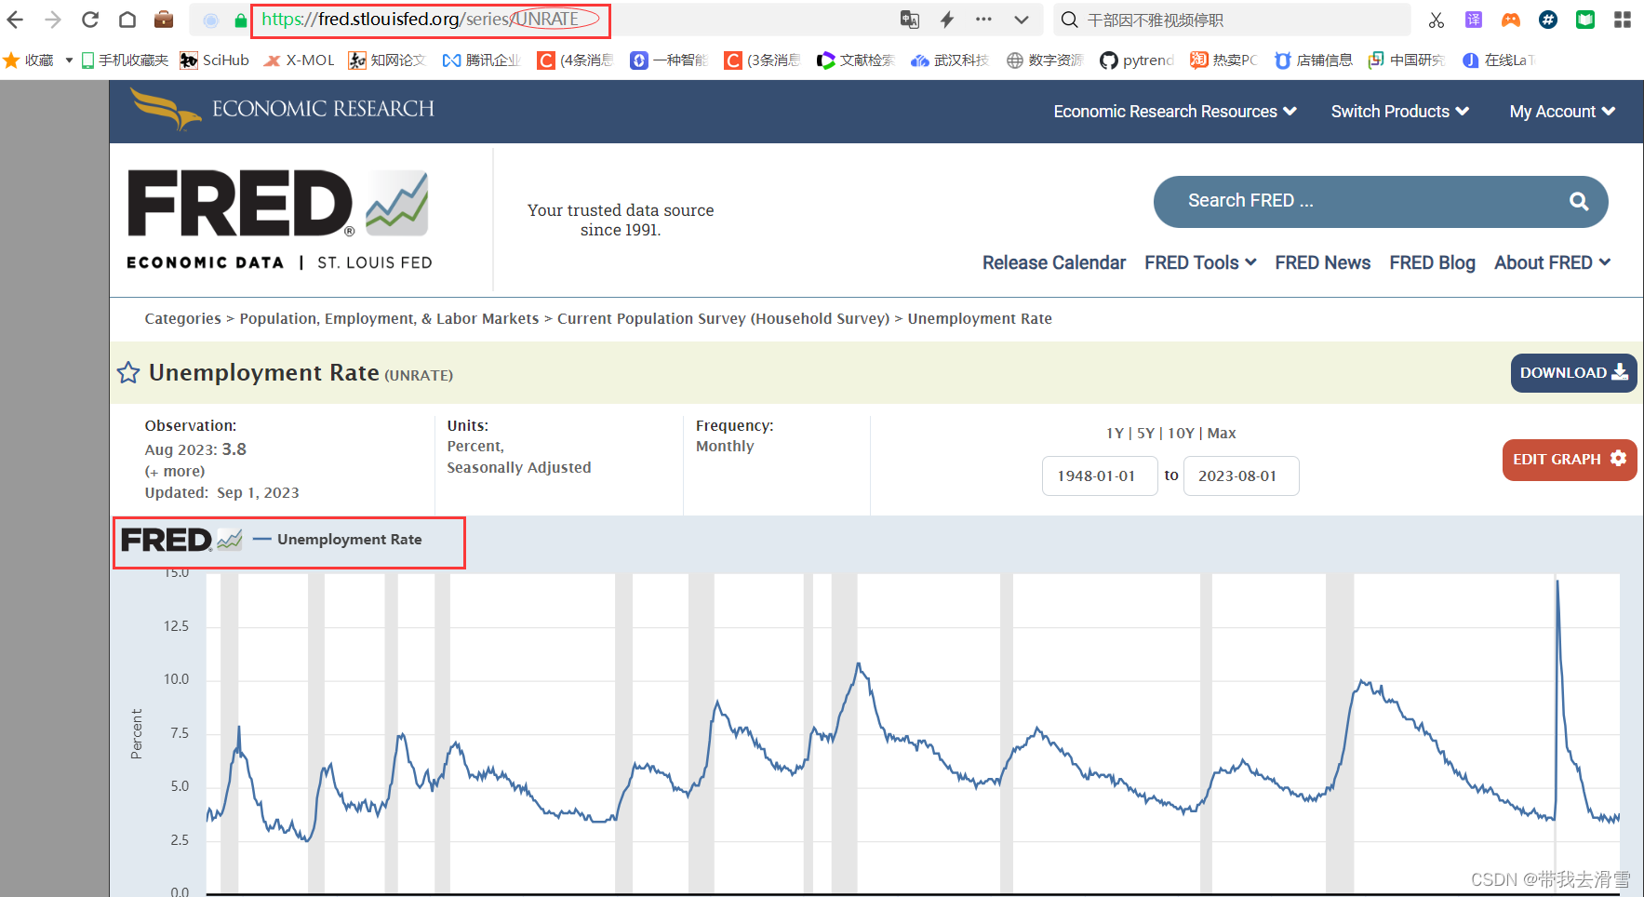Image resolution: width=1644 pixels, height=897 pixels.
Task: Click the Unemployment Rate chart legend
Action: (338, 540)
